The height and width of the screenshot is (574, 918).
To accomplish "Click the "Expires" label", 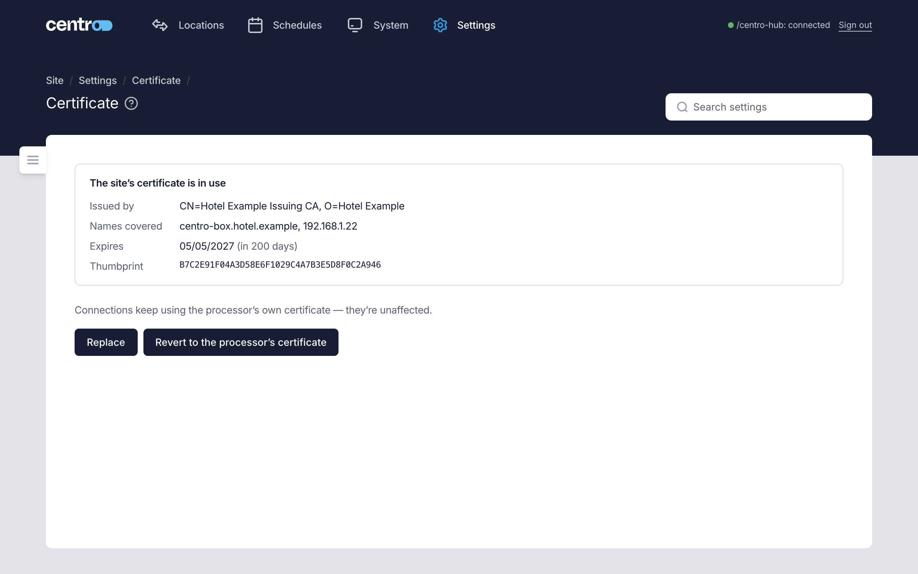I will coord(107,246).
